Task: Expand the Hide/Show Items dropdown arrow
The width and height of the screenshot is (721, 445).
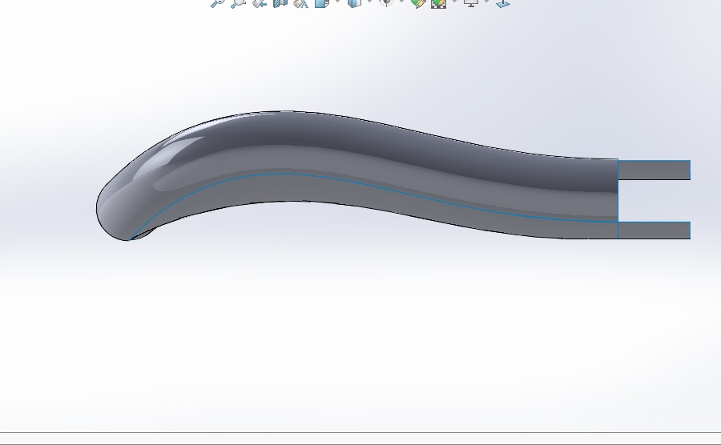Action: [401, 2]
